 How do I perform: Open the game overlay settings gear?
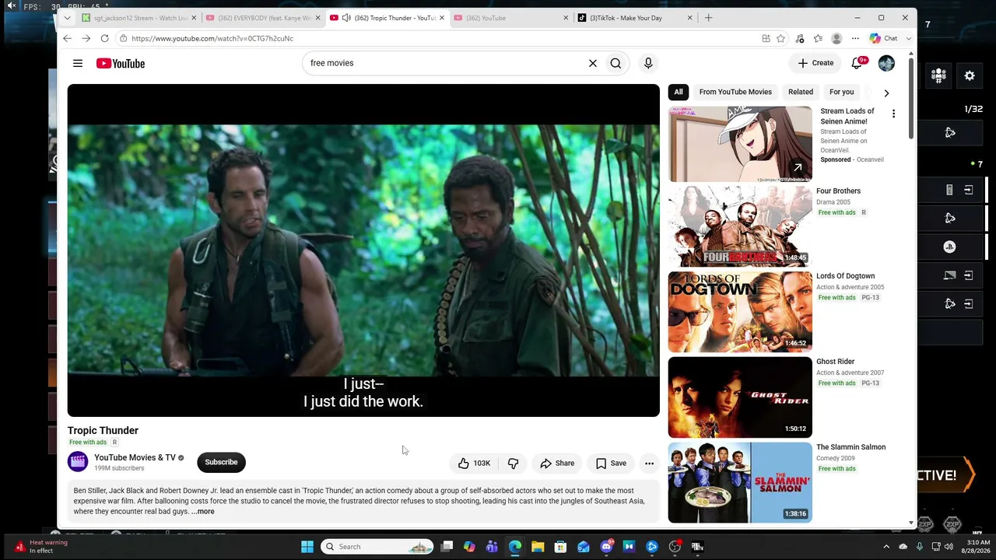tap(970, 75)
